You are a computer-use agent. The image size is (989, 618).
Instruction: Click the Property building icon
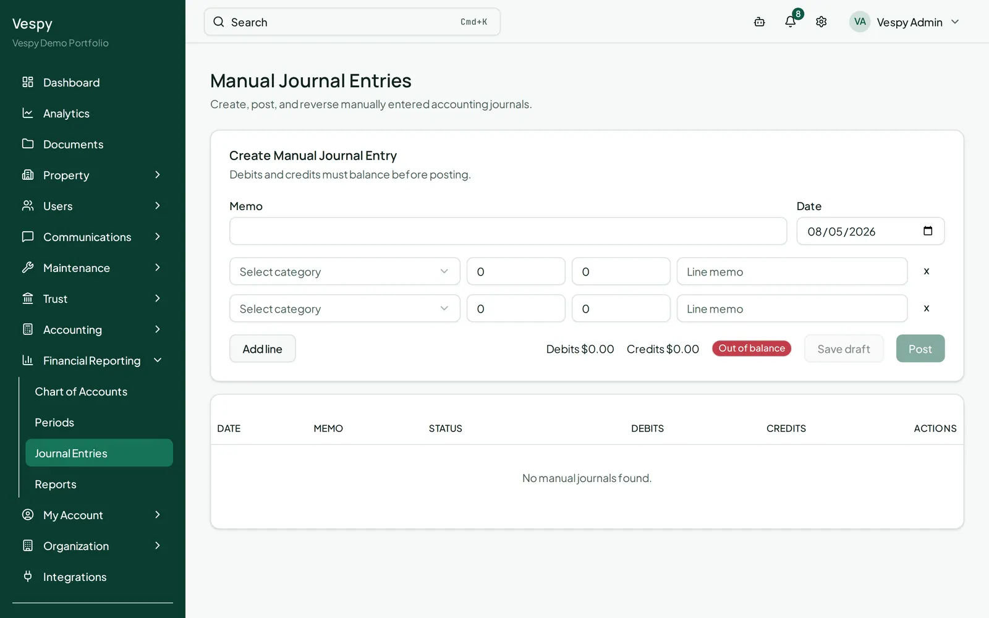click(28, 175)
